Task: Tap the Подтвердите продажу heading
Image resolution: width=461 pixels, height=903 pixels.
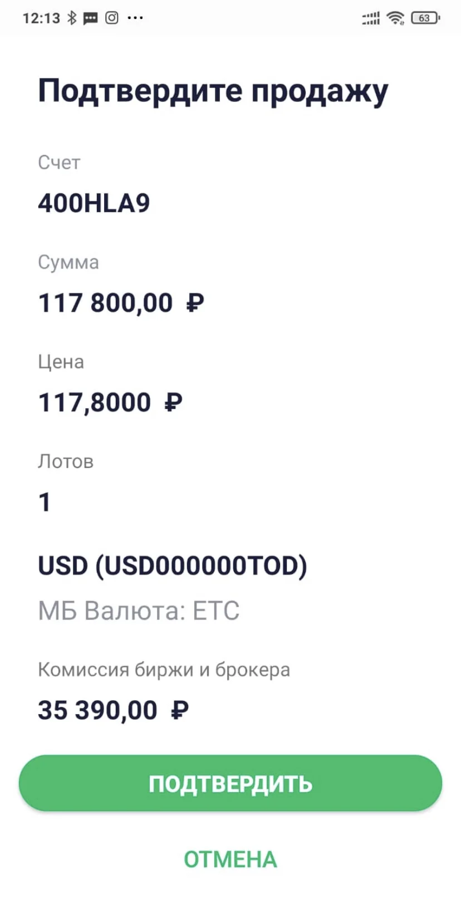Action: tap(213, 91)
